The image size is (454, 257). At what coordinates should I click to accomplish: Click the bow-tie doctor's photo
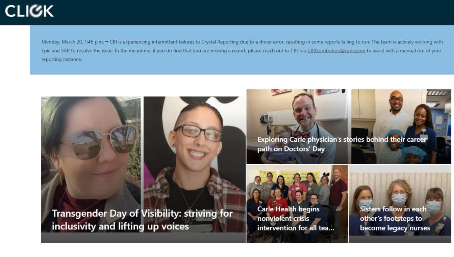pos(297,127)
